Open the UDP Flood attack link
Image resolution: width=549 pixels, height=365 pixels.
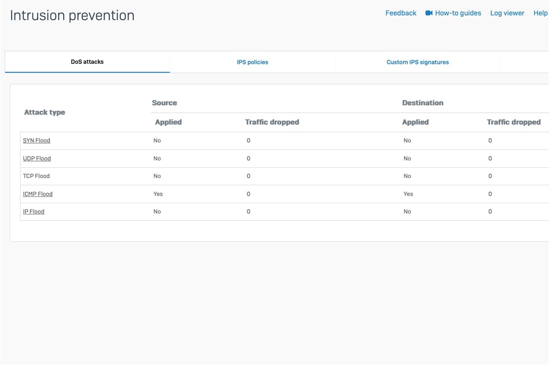click(x=37, y=159)
